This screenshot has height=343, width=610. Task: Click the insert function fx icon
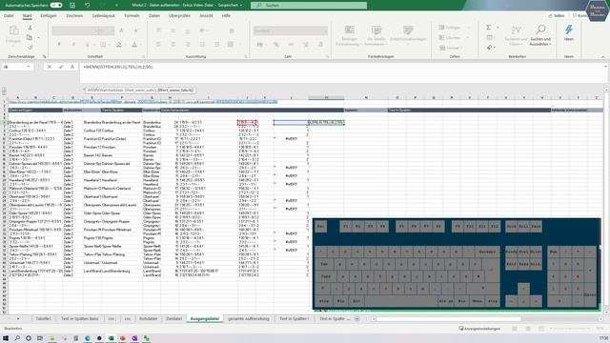click(x=72, y=67)
